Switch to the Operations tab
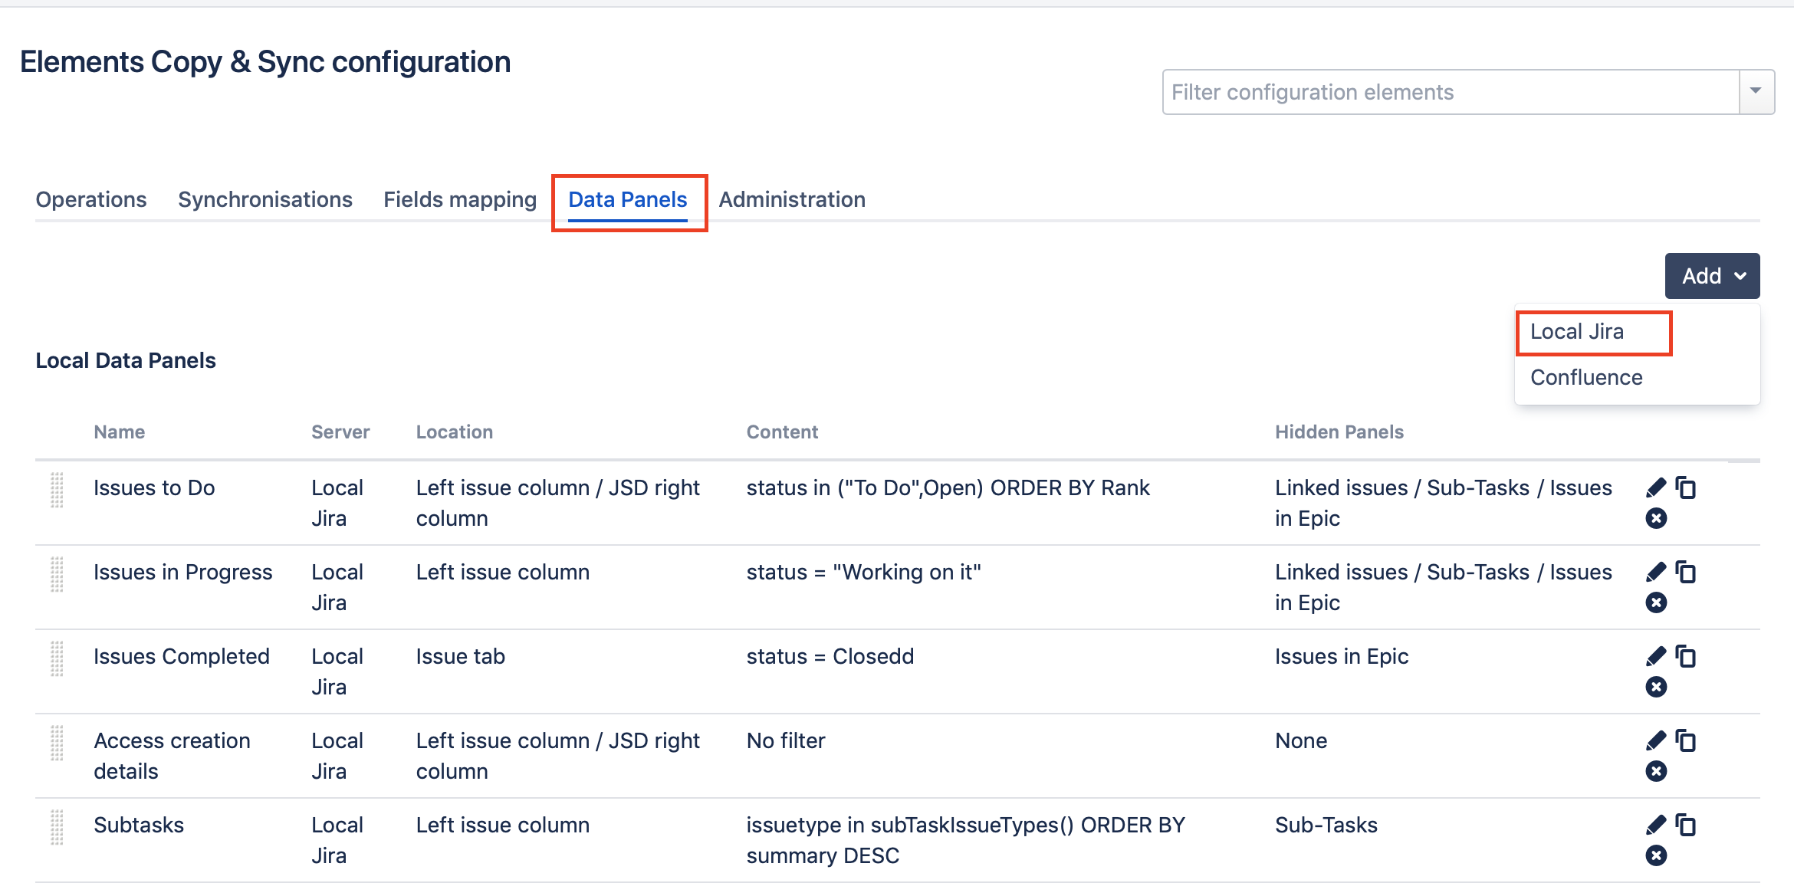This screenshot has width=1794, height=883. tap(91, 200)
